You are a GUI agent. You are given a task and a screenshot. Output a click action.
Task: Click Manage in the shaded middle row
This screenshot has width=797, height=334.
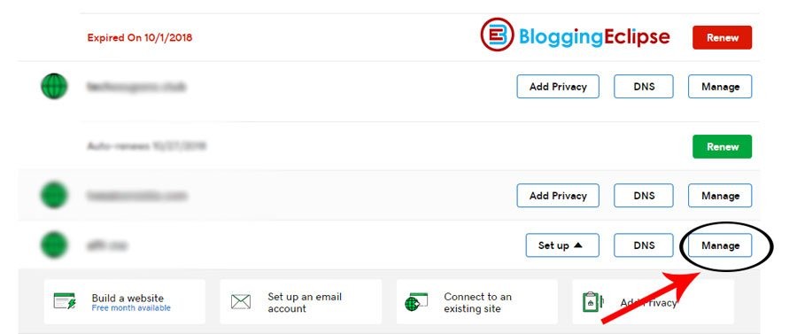[x=720, y=196]
